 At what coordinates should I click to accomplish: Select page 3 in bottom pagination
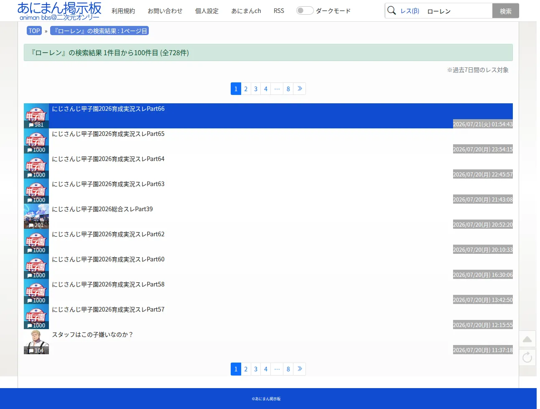pos(256,369)
